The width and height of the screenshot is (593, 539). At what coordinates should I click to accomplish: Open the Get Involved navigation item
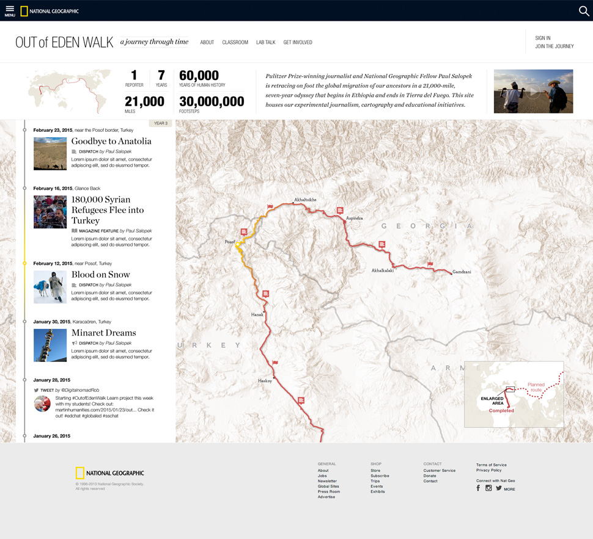click(298, 42)
